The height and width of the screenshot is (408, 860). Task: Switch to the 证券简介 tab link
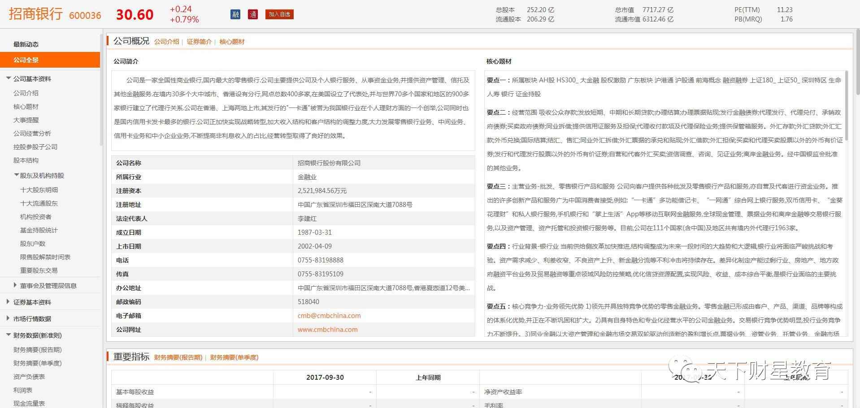coord(199,42)
